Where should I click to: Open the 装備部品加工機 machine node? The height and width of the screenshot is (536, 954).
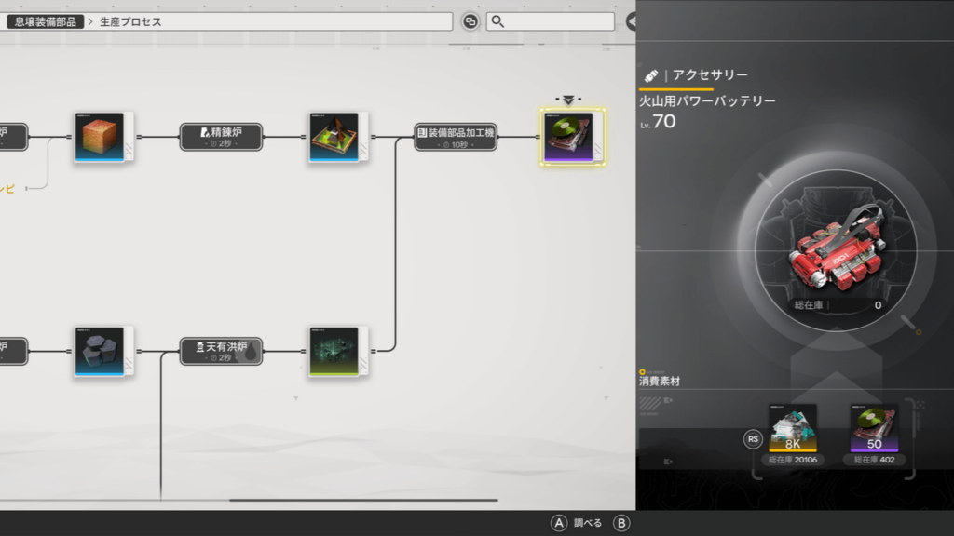456,137
